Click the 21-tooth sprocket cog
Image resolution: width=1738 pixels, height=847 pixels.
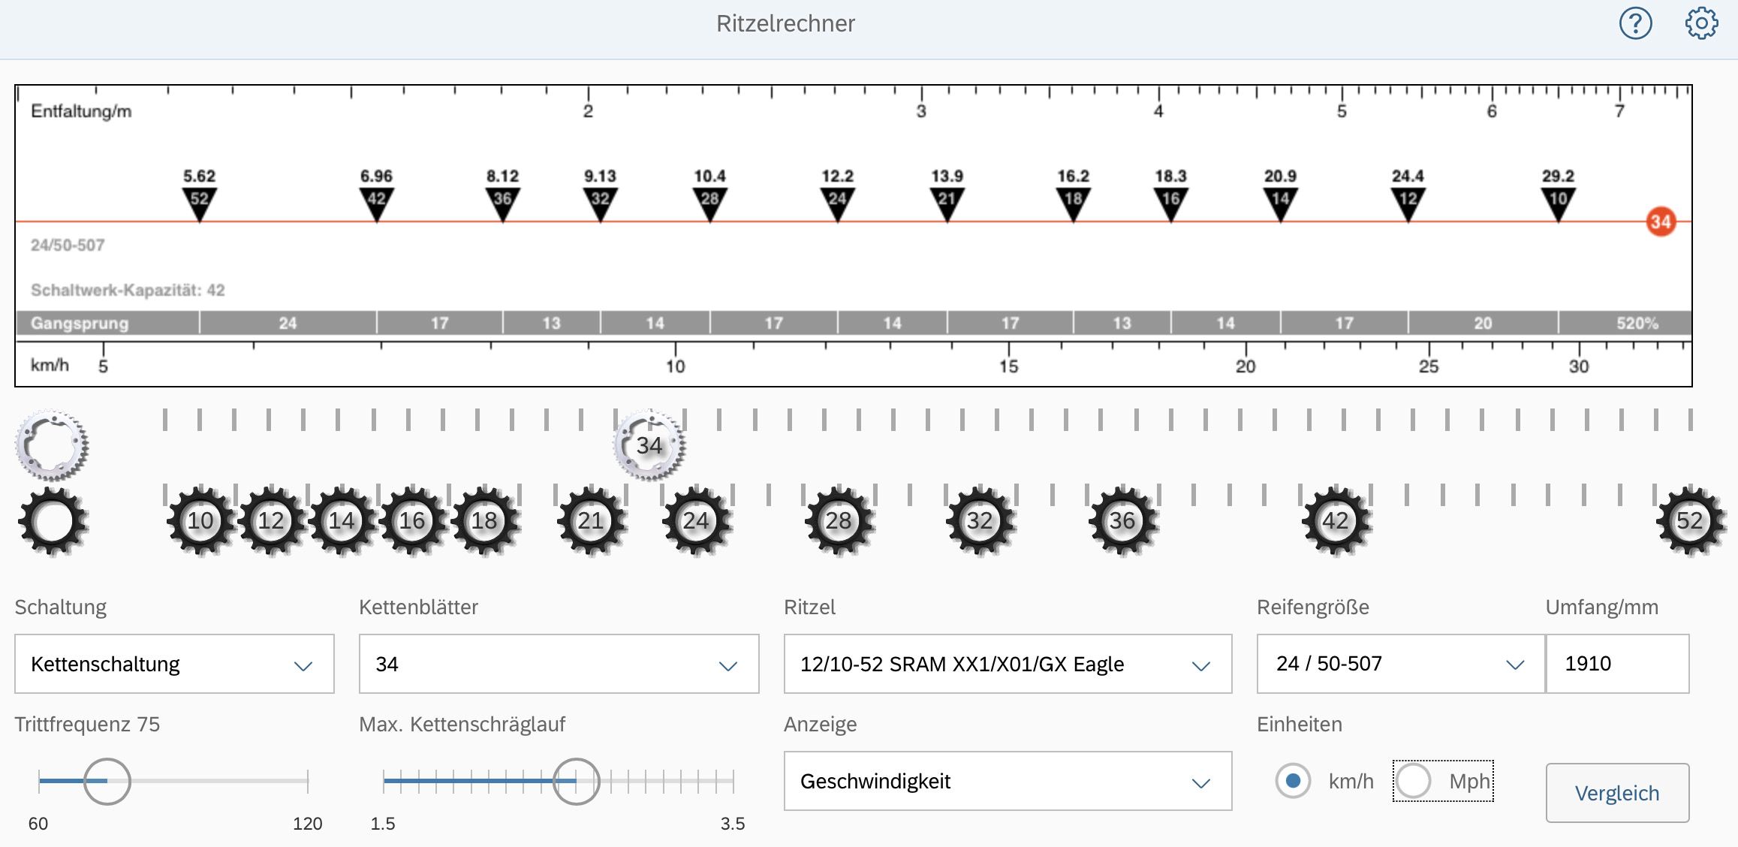591,521
